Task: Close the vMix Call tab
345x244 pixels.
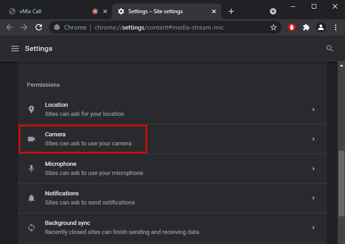Action: pyautogui.click(x=105, y=11)
